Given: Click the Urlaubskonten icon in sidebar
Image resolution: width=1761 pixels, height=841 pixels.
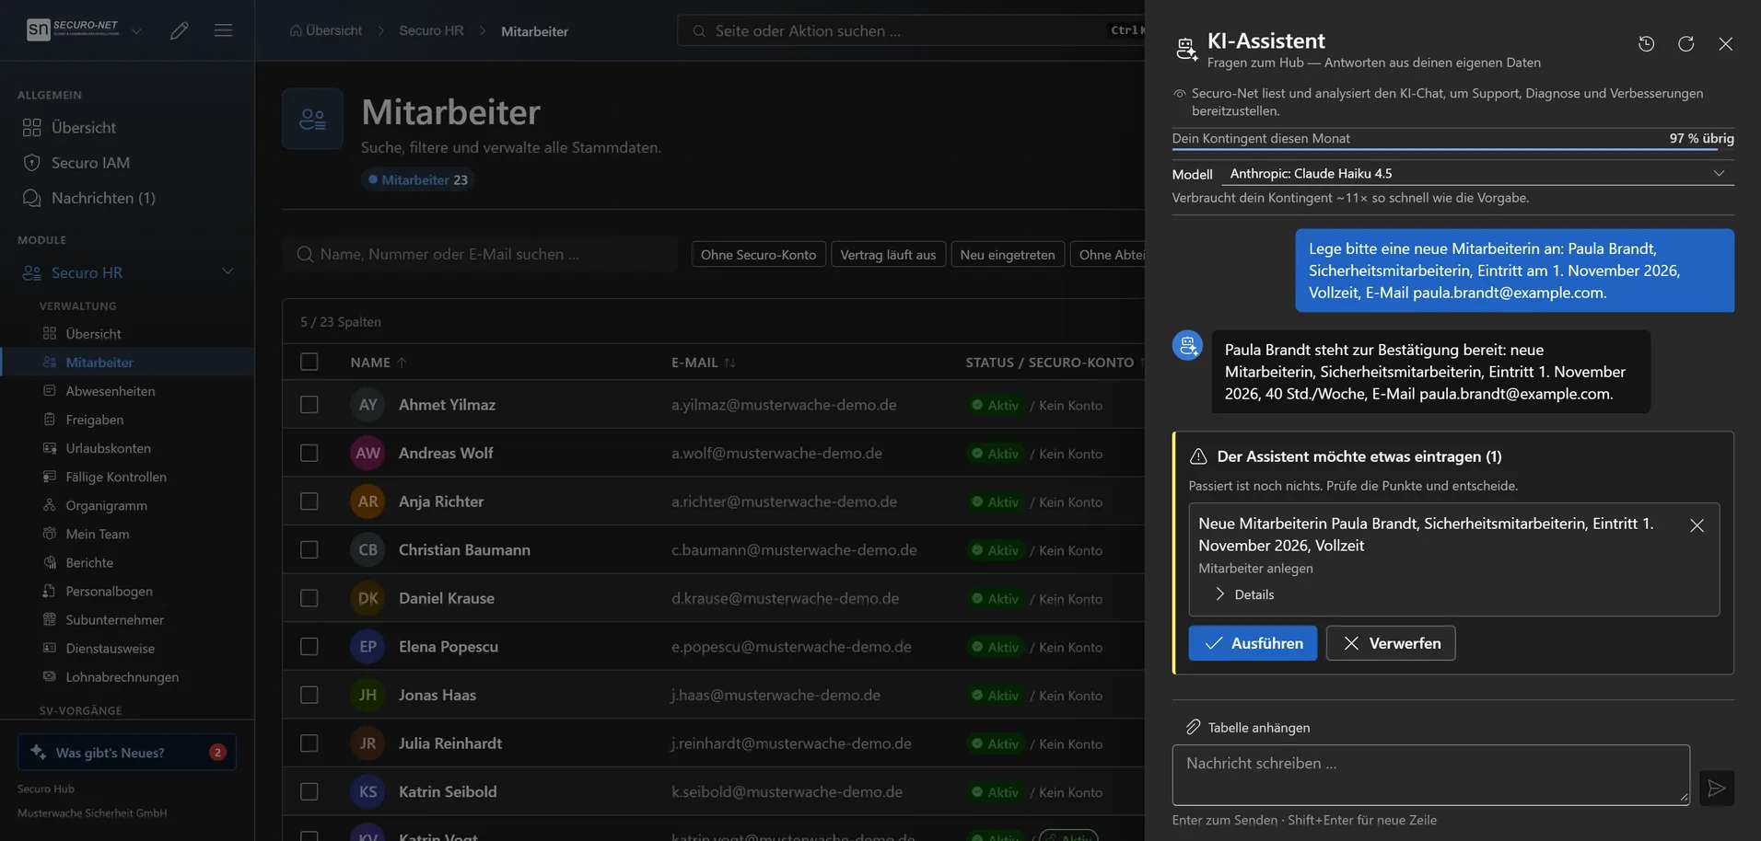Looking at the screenshot, I should click(50, 448).
